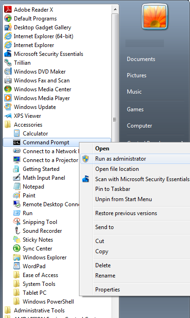Click the Sound Recorder microphone icon
The image size is (190, 318).
pyautogui.click(x=17, y=231)
